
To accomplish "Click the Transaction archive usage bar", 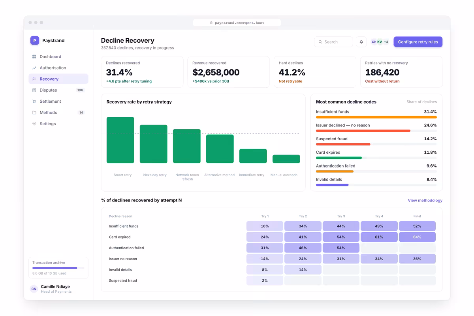I will coord(58,268).
